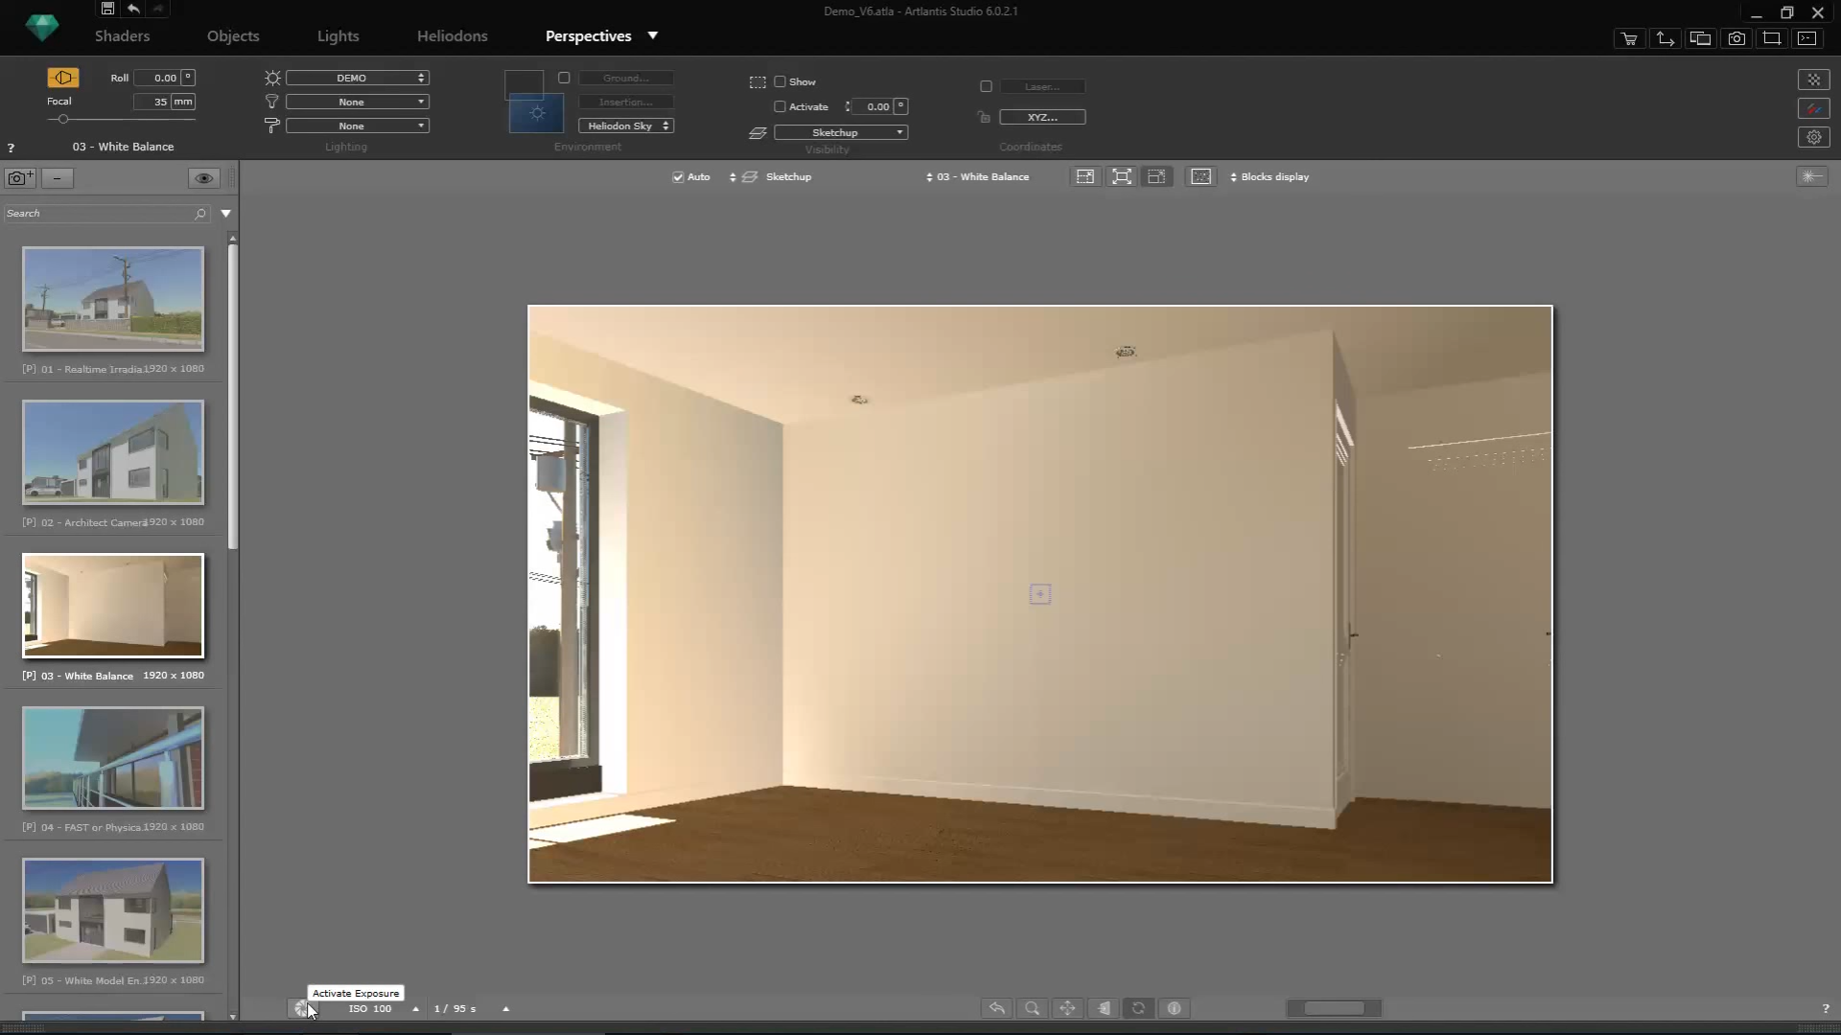Toggle the eye visibility filter button

[x=203, y=178]
